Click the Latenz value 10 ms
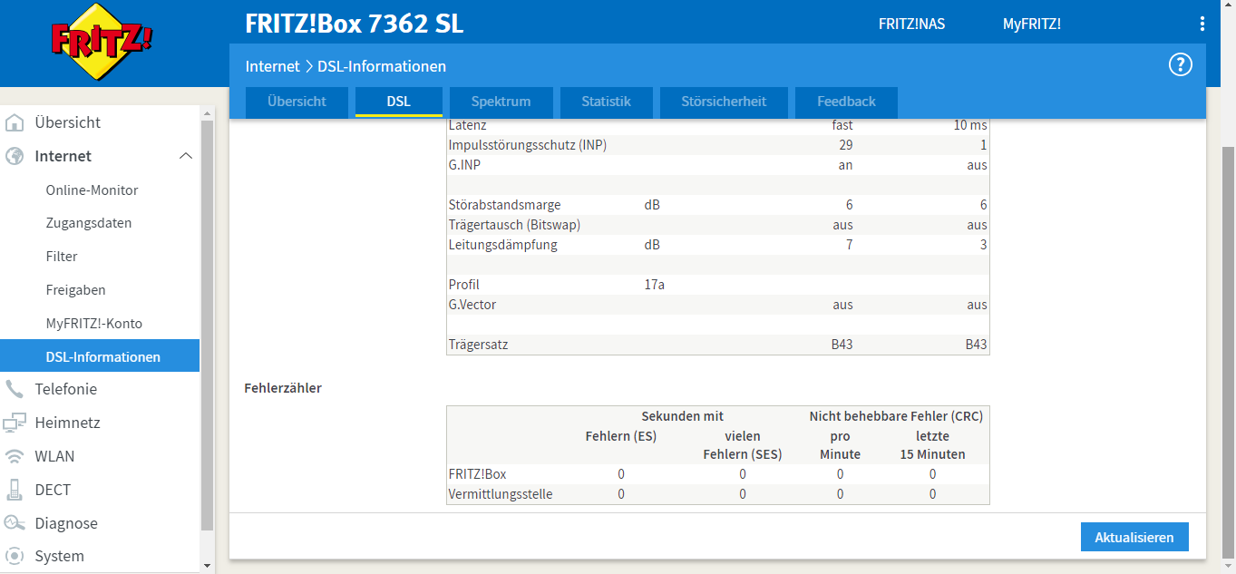The height and width of the screenshot is (574, 1236). 970,125
